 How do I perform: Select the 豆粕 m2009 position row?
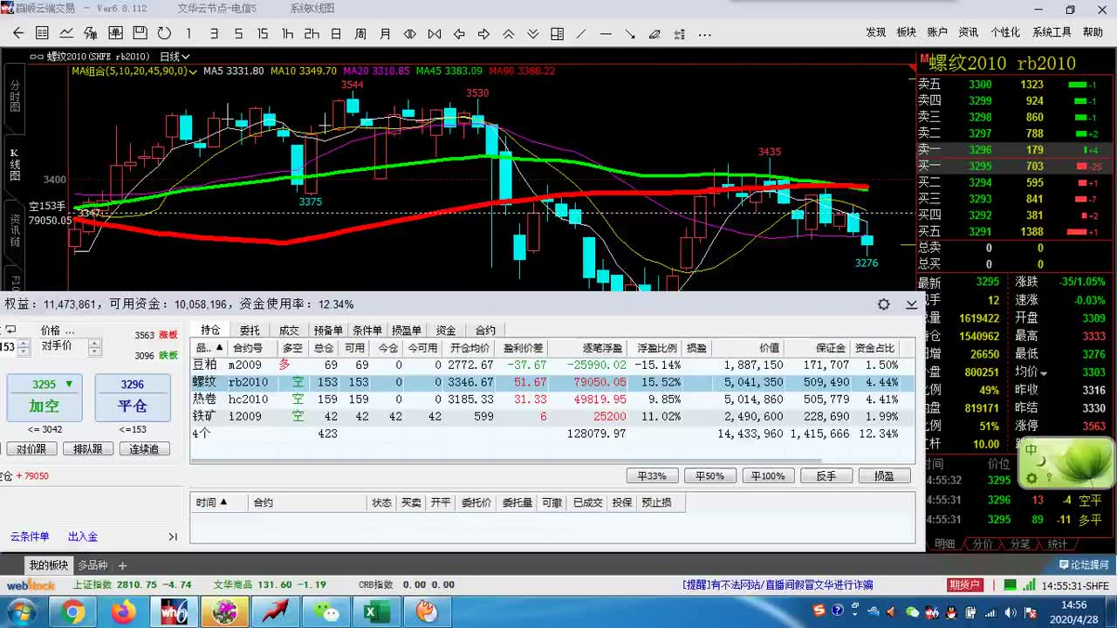click(552, 365)
